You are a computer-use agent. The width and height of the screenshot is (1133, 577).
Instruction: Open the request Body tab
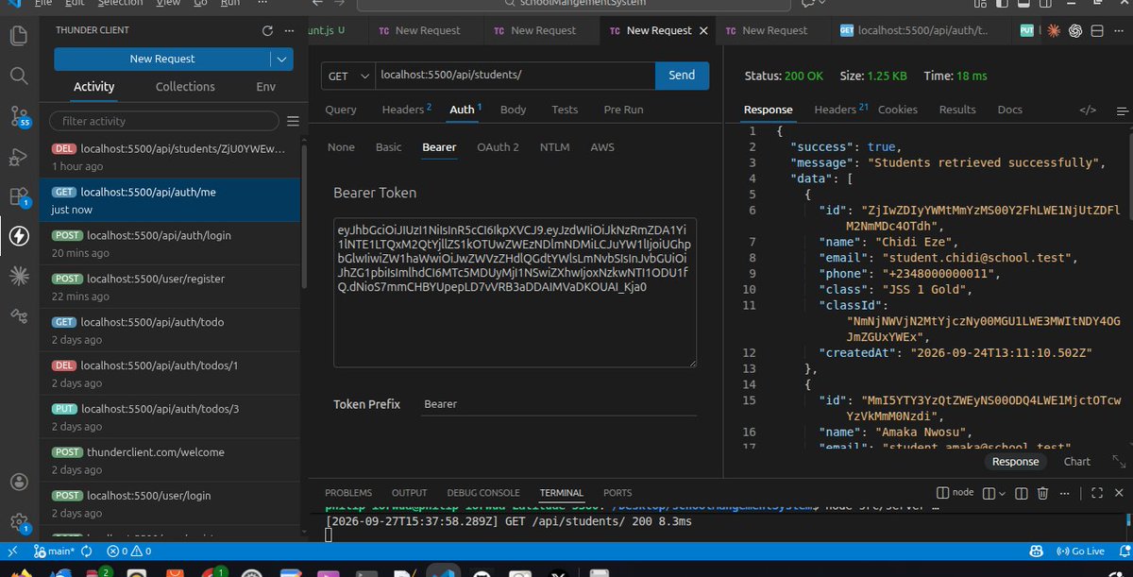tap(514, 110)
